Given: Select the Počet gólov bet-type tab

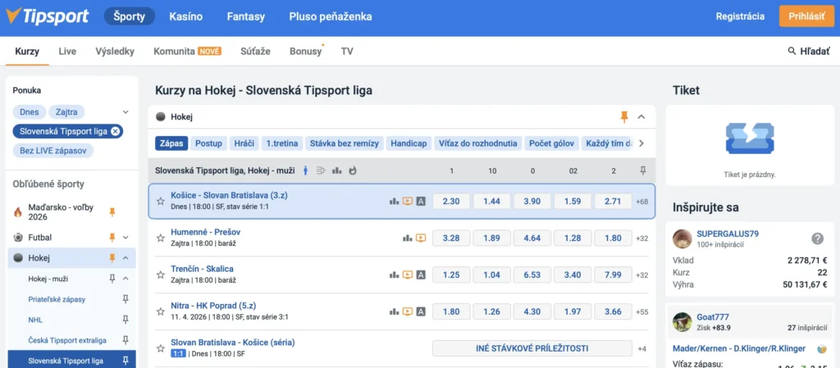Looking at the screenshot, I should tap(552, 143).
